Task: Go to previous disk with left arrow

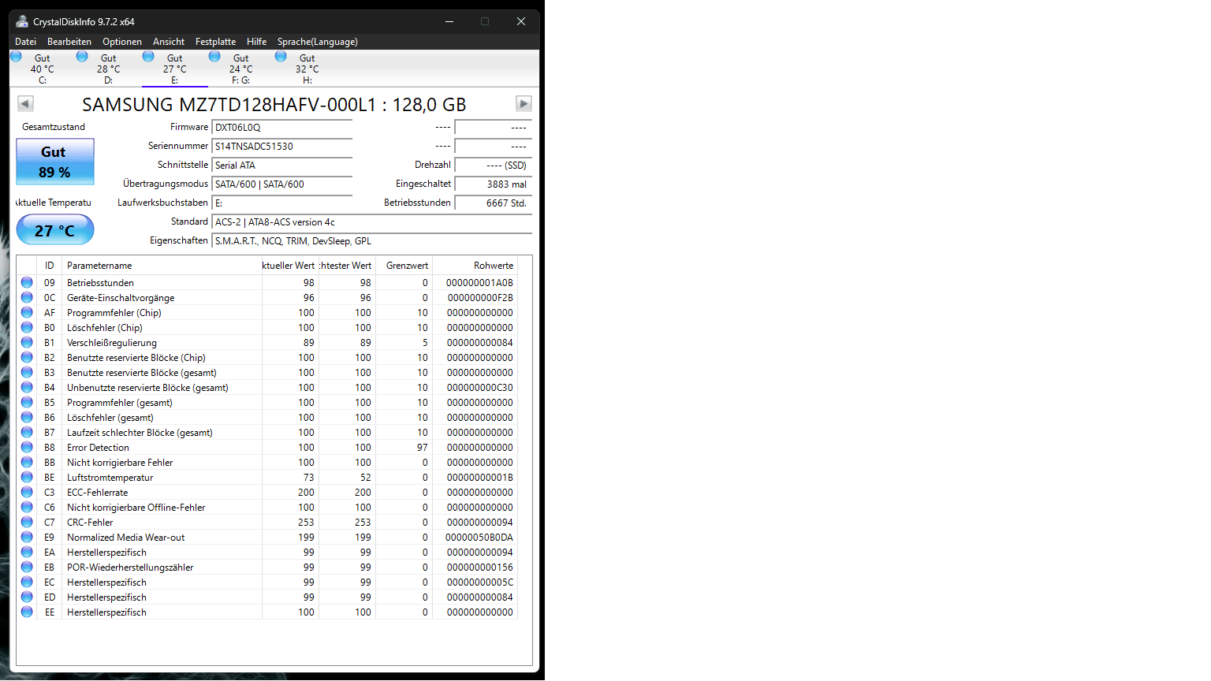Action: pos(25,103)
